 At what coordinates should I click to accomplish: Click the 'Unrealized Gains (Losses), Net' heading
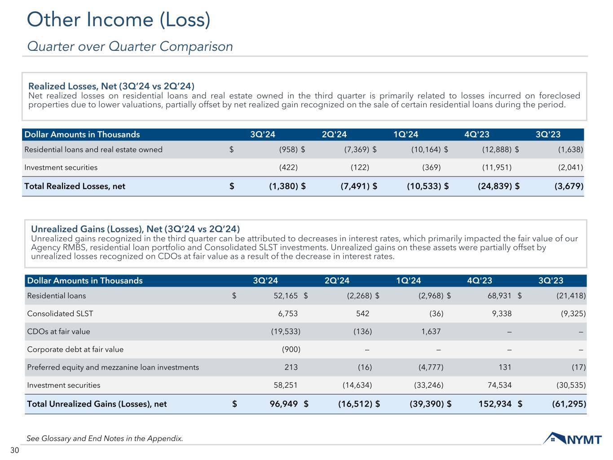tap(135, 229)
